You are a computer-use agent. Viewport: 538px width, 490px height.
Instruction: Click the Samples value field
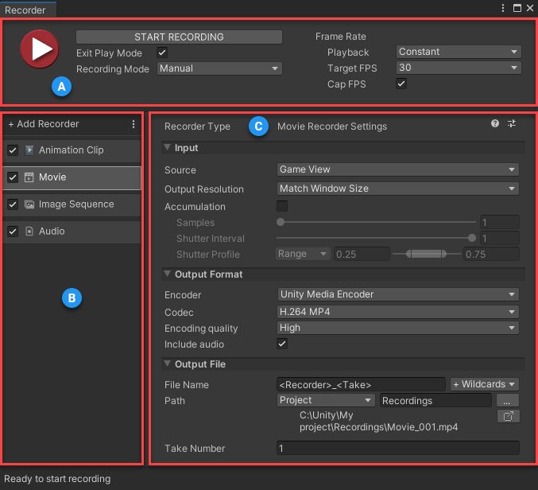point(500,222)
